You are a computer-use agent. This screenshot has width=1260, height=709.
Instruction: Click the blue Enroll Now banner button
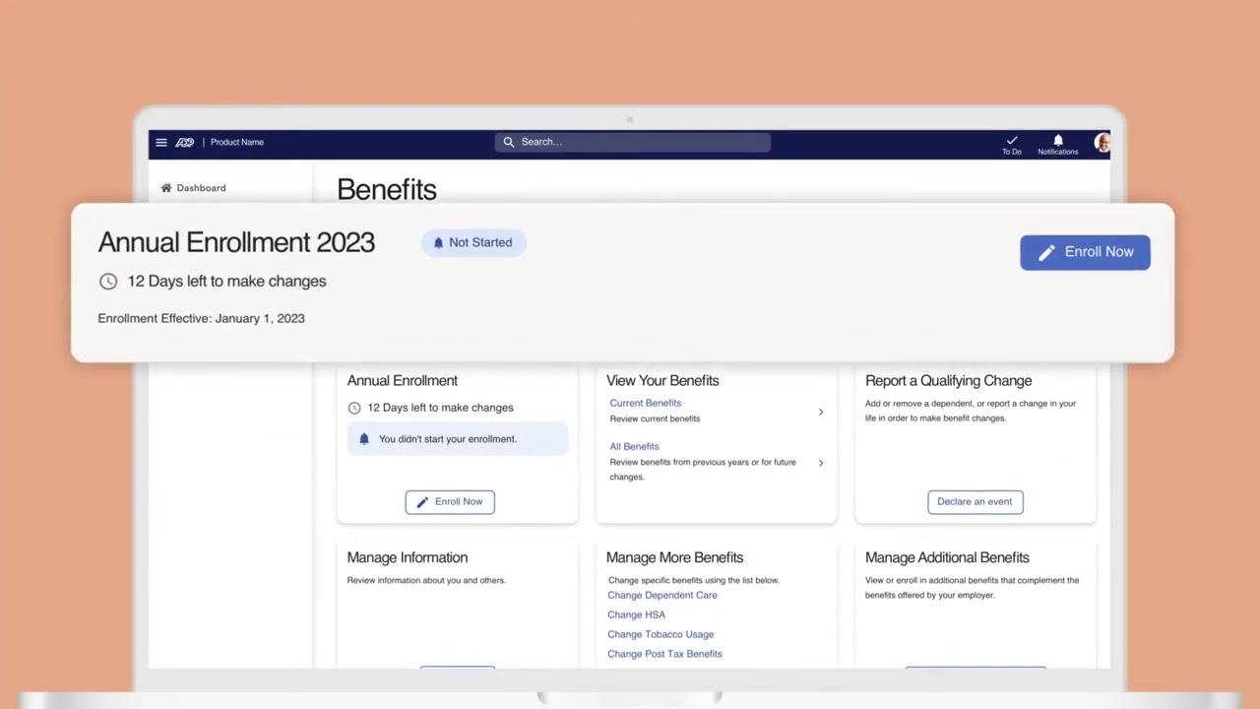click(x=1085, y=252)
